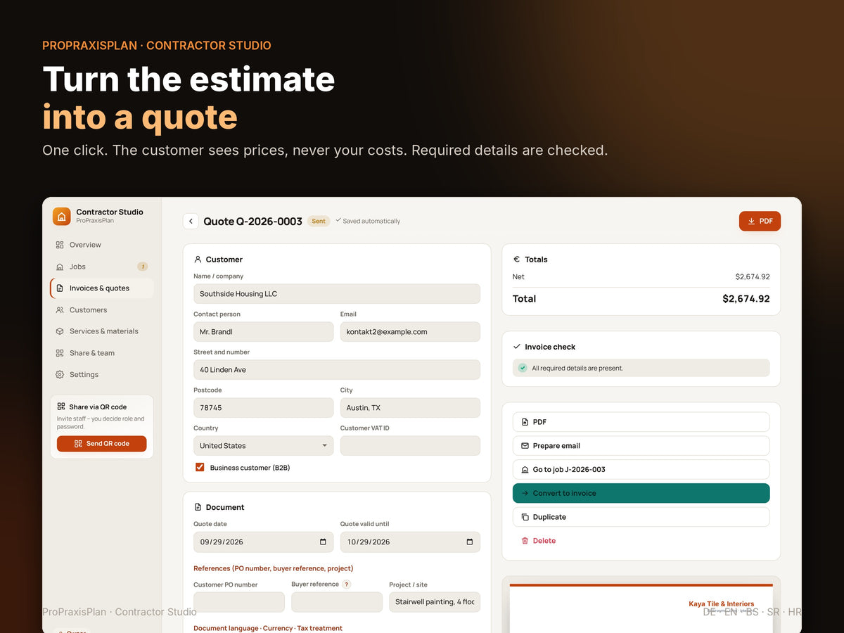Click the Contractor Studio house logo icon
This screenshot has width=844, height=633.
point(62,216)
